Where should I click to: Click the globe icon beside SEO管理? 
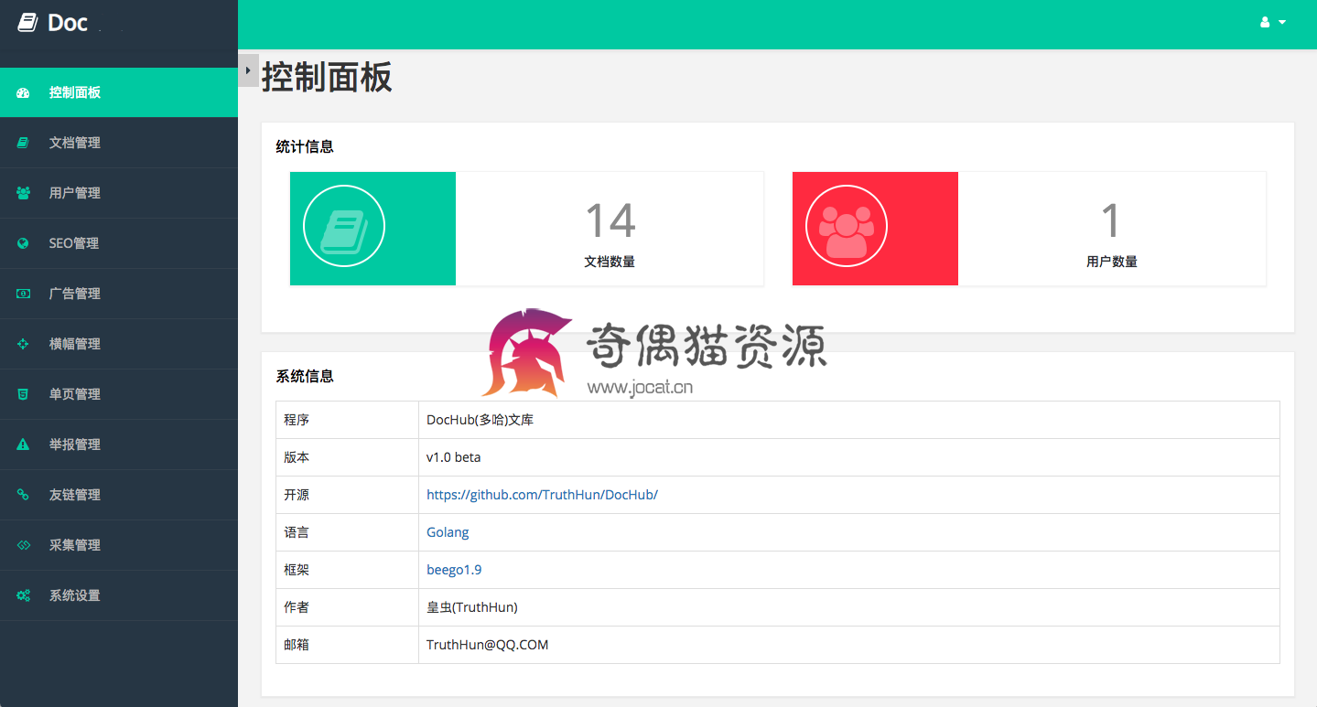pyautogui.click(x=24, y=243)
